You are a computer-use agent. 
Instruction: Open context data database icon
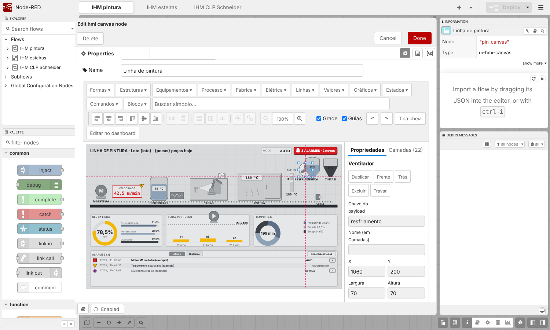[x=498, y=323]
